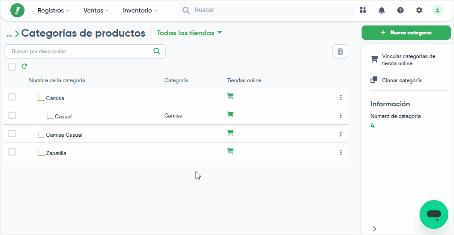This screenshot has width=454, height=235.
Task: Click the Categoría column header
Action: pyautogui.click(x=176, y=80)
